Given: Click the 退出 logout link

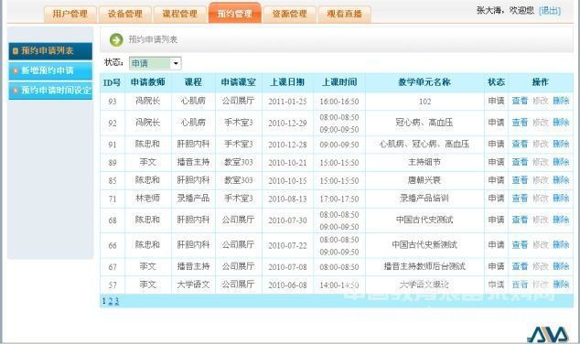Looking at the screenshot, I should 549,10.
